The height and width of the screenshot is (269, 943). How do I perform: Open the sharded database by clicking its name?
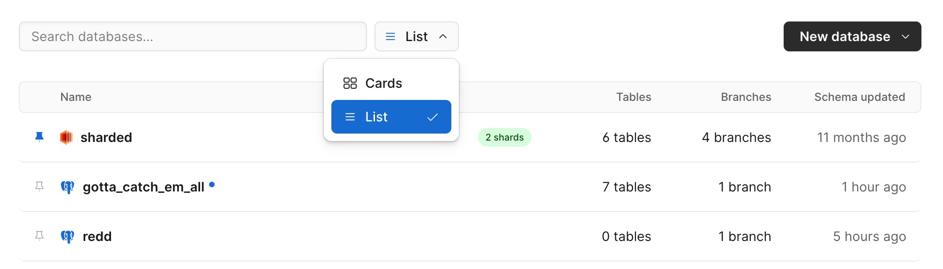click(x=106, y=137)
